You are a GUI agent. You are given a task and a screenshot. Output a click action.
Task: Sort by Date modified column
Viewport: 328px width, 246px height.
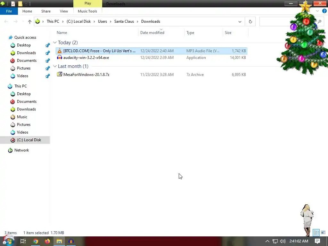pos(152,33)
